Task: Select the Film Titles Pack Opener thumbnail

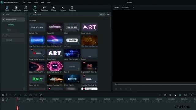Action: tap(89, 40)
